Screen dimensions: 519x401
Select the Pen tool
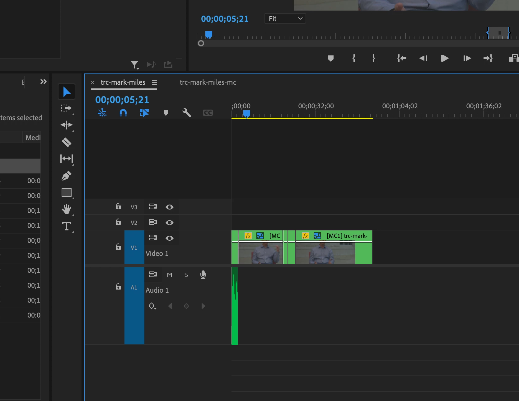(x=67, y=176)
